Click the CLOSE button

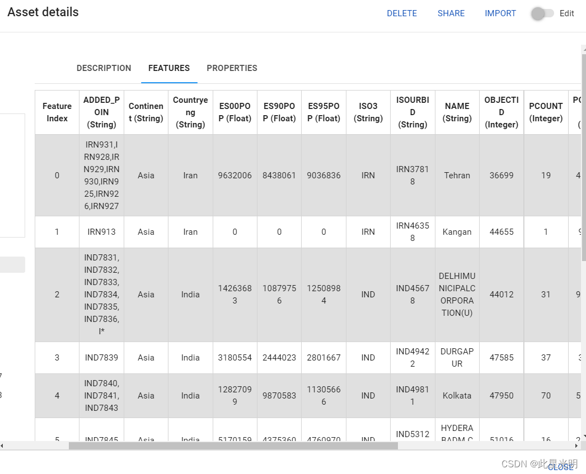coord(561,467)
